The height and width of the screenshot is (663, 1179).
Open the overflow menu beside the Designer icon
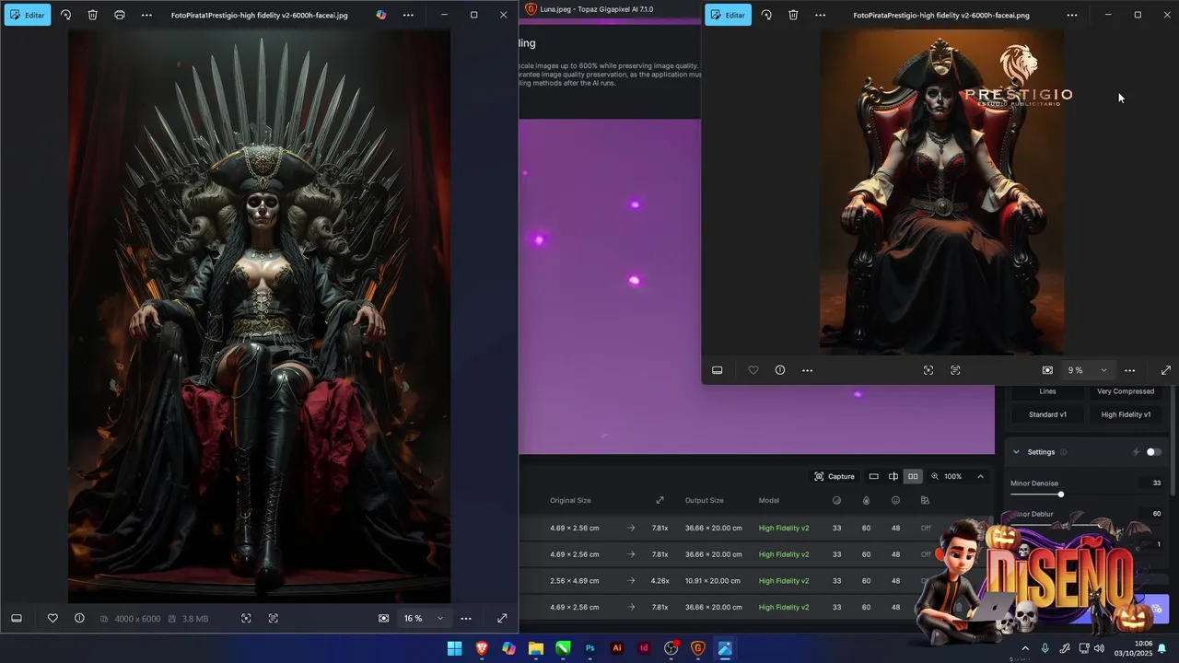coord(408,15)
